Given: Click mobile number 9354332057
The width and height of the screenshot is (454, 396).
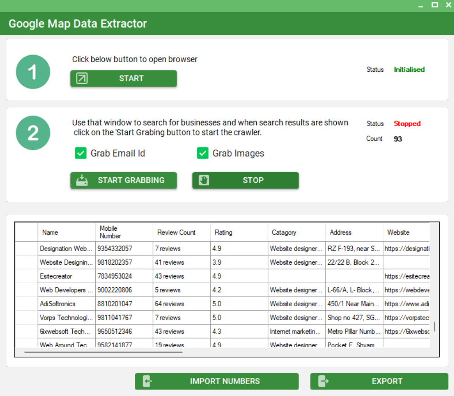Looking at the screenshot, I should click(x=124, y=249).
